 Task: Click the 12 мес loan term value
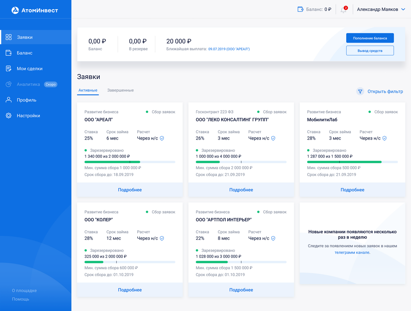[114, 238]
